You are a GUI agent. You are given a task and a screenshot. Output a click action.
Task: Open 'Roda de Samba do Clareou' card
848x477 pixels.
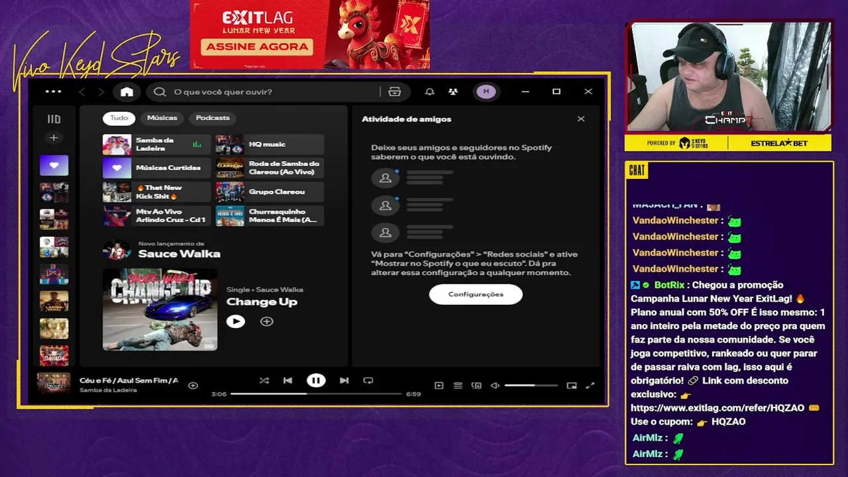(x=270, y=168)
